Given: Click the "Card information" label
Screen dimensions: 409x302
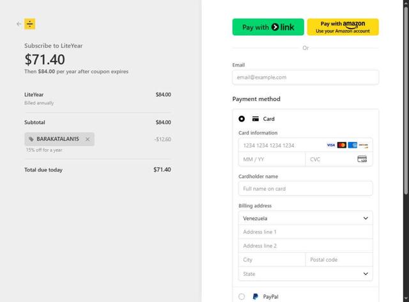Looking at the screenshot, I should pos(258,132).
